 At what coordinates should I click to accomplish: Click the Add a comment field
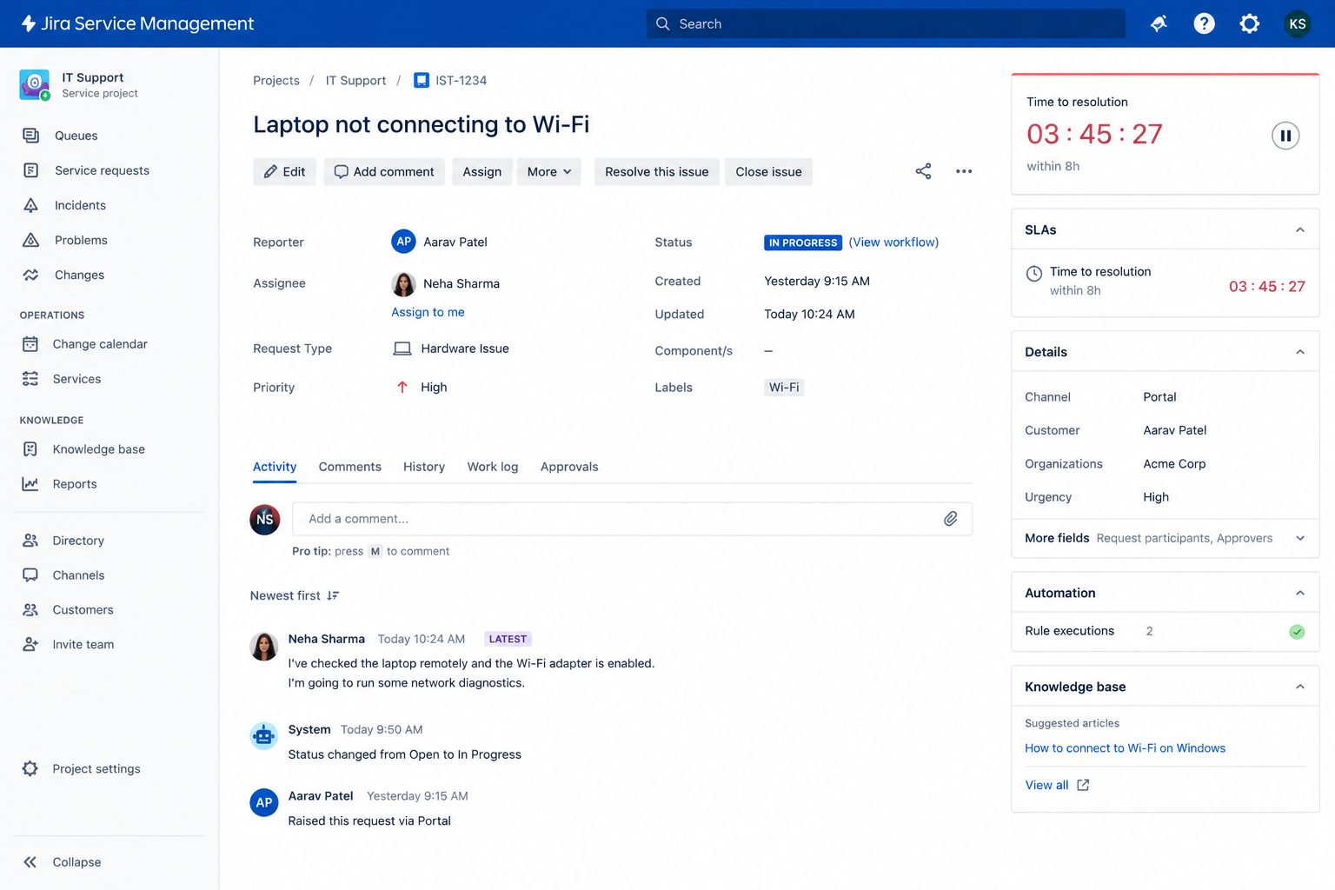pos(632,519)
